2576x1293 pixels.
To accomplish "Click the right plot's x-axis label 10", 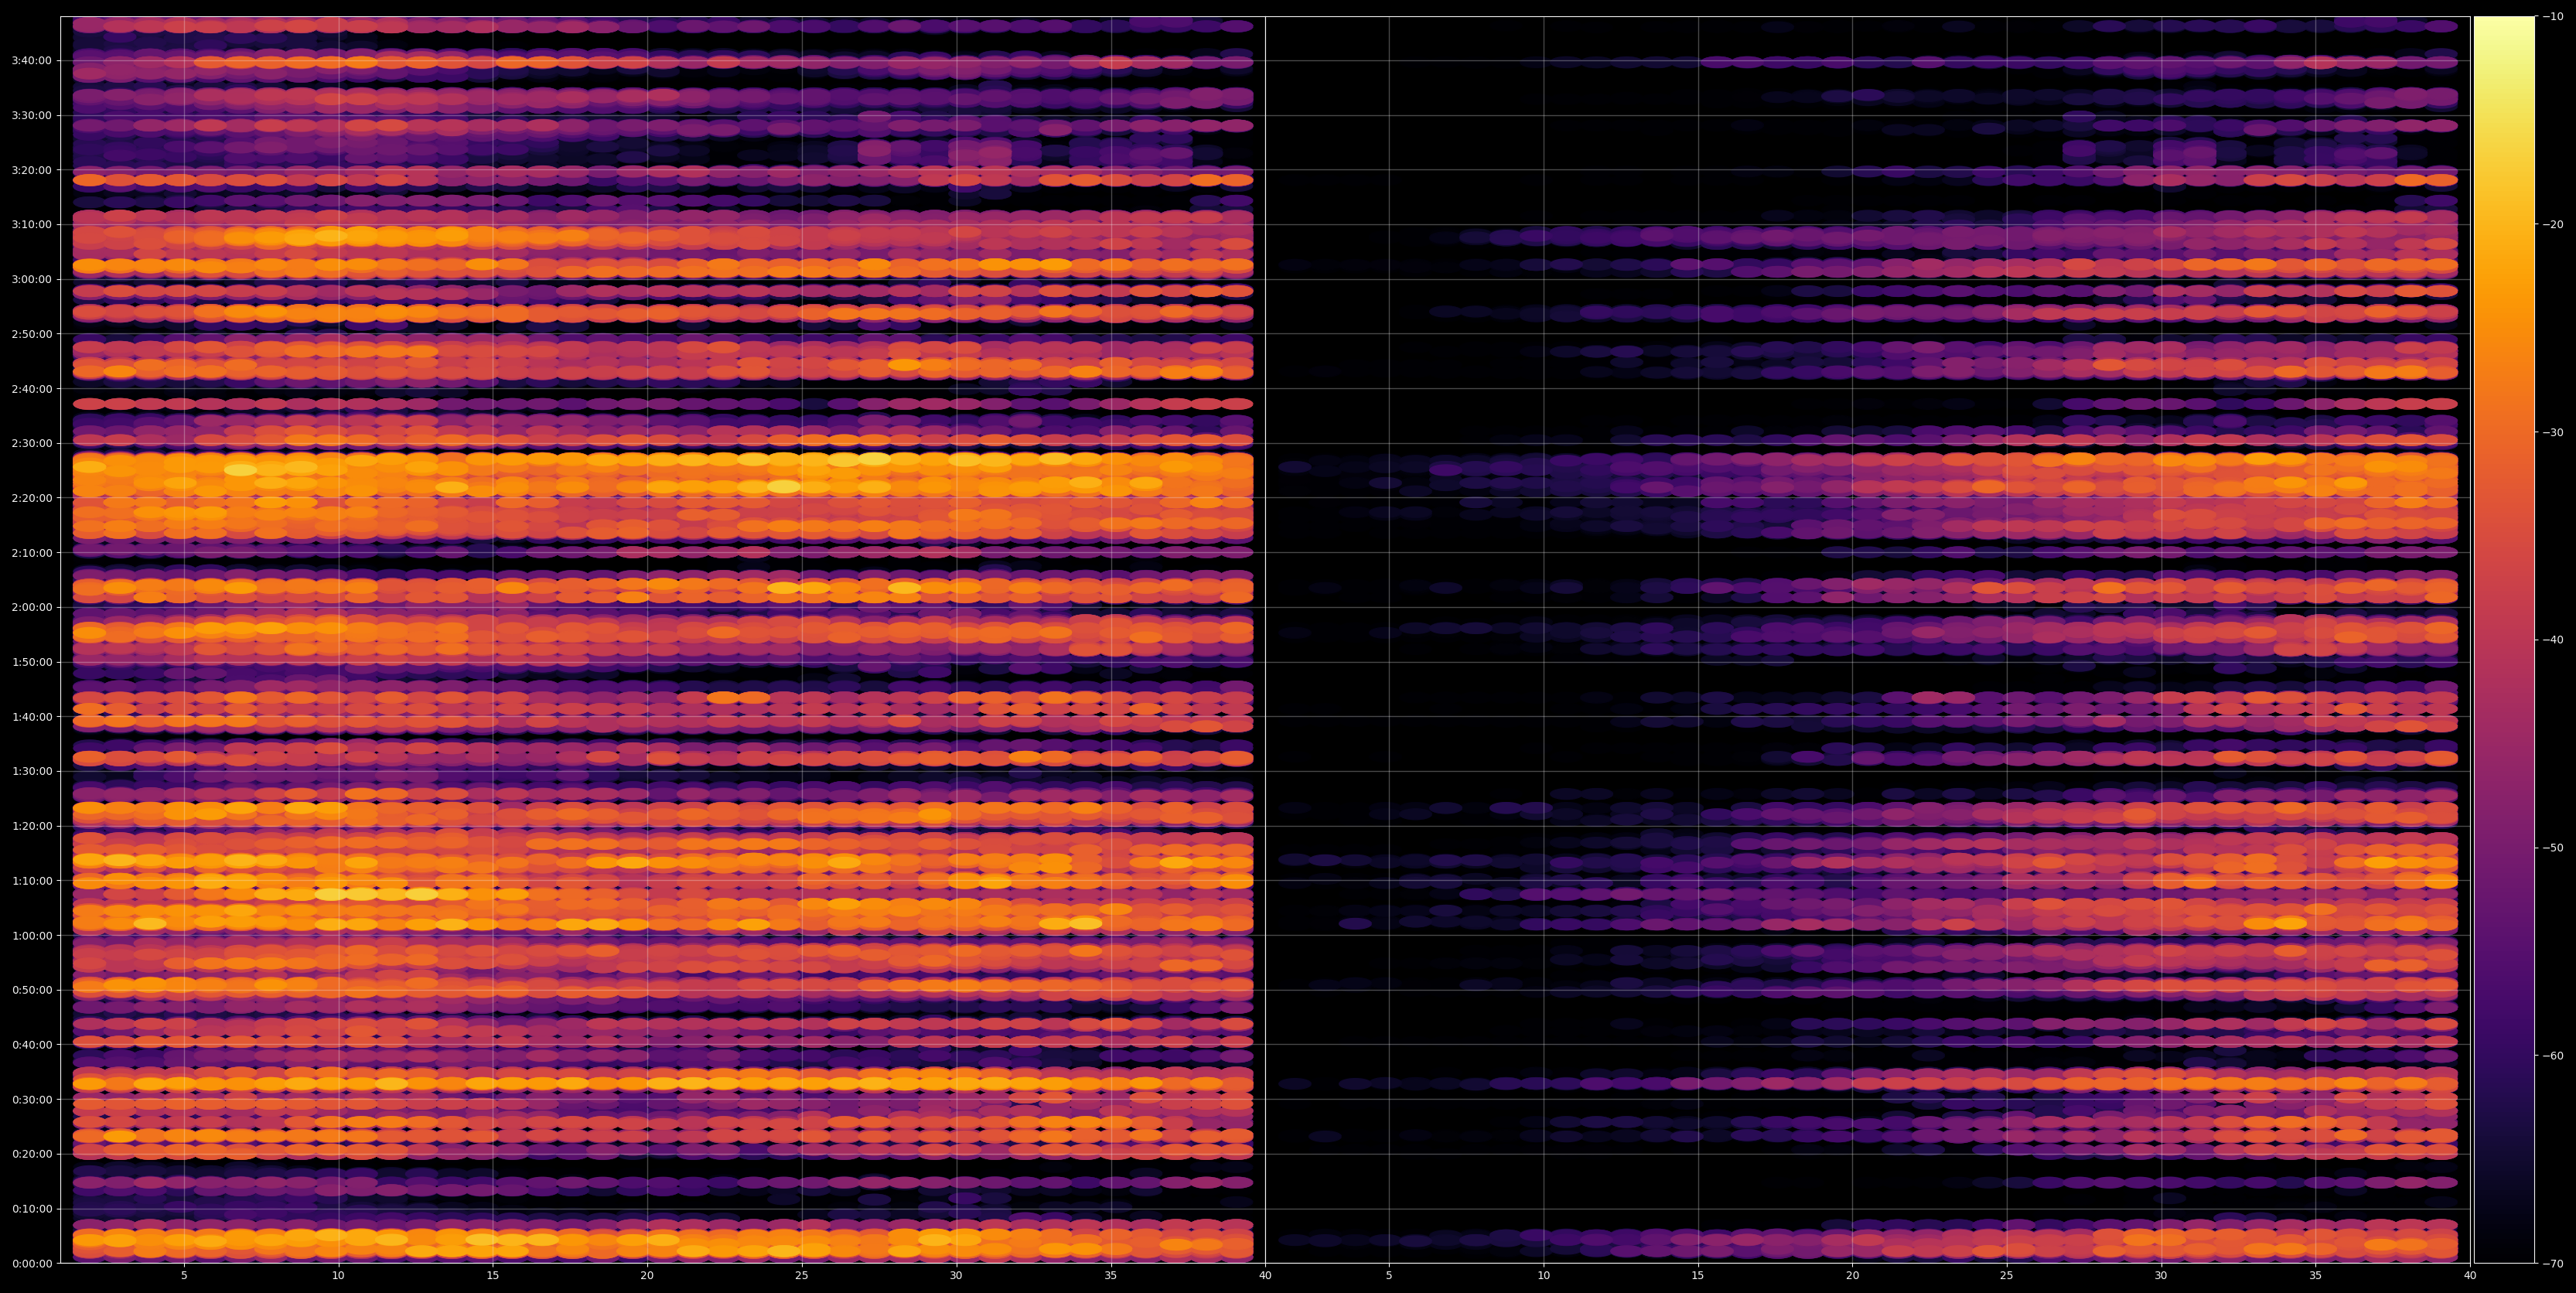I will pos(1543,1276).
